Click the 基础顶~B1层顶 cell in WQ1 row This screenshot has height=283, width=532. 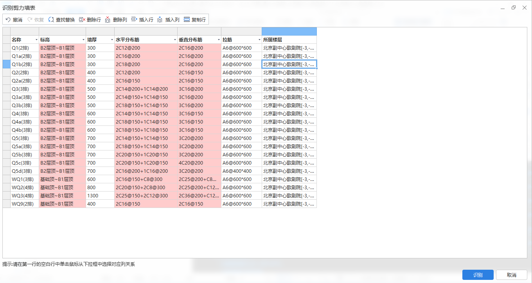click(x=62, y=179)
